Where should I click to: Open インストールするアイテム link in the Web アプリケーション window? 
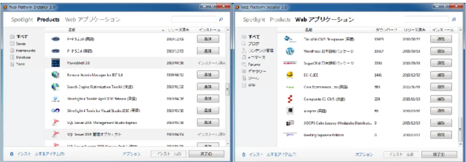coord(273,154)
